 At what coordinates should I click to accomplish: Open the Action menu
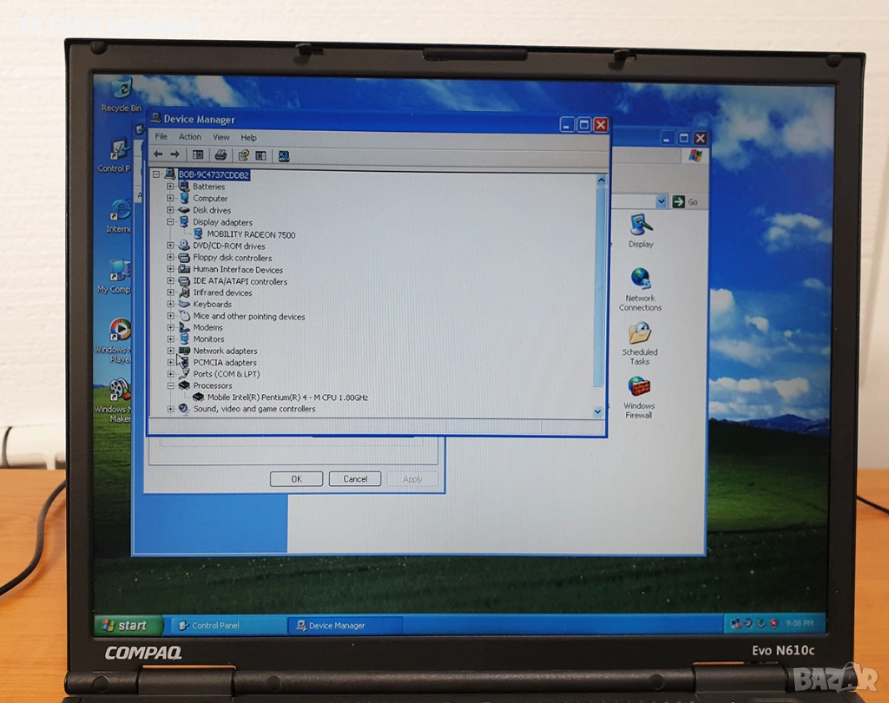pyautogui.click(x=189, y=137)
